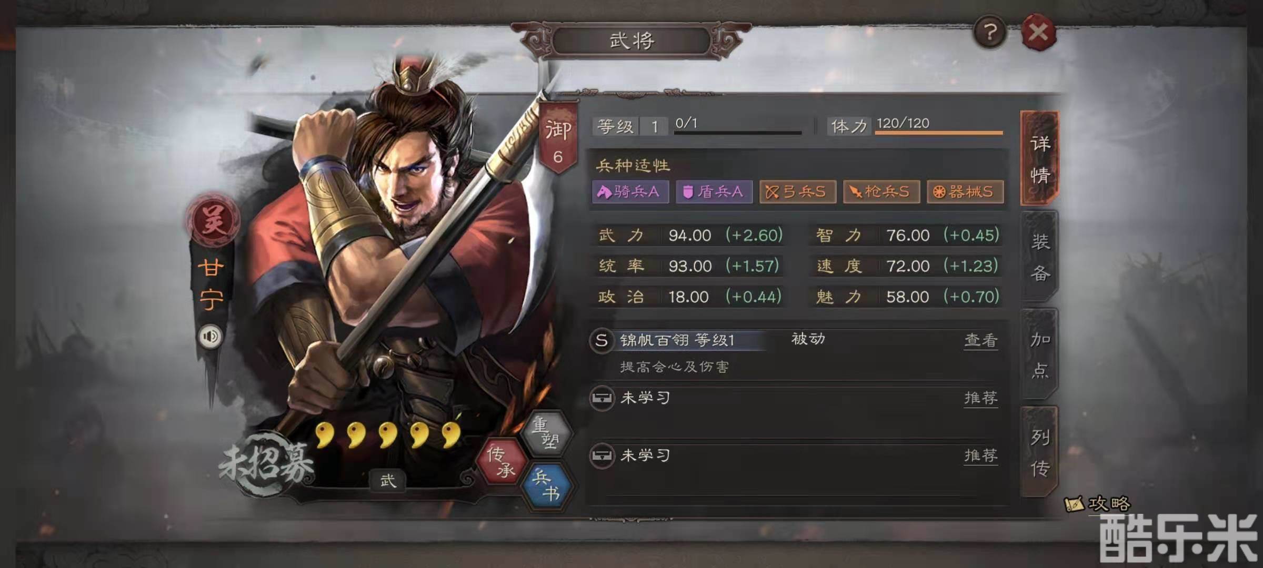This screenshot has height=568, width=1263.
Task: Click 推荐 for the second unlearned skill
Action: click(x=980, y=455)
